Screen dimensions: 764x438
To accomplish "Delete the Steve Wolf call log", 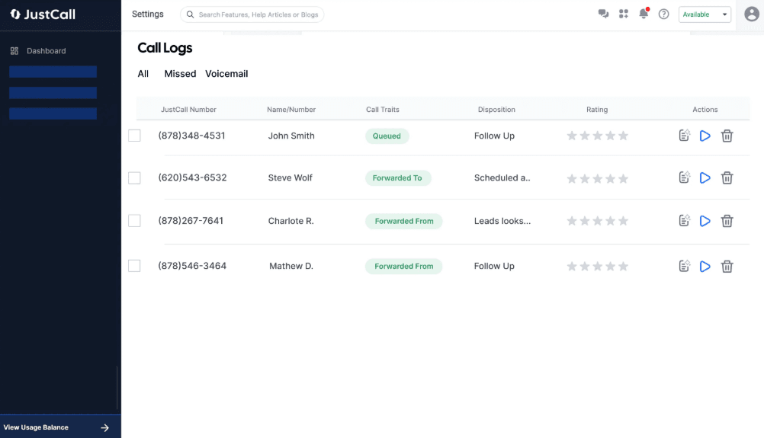I will 727,177.
